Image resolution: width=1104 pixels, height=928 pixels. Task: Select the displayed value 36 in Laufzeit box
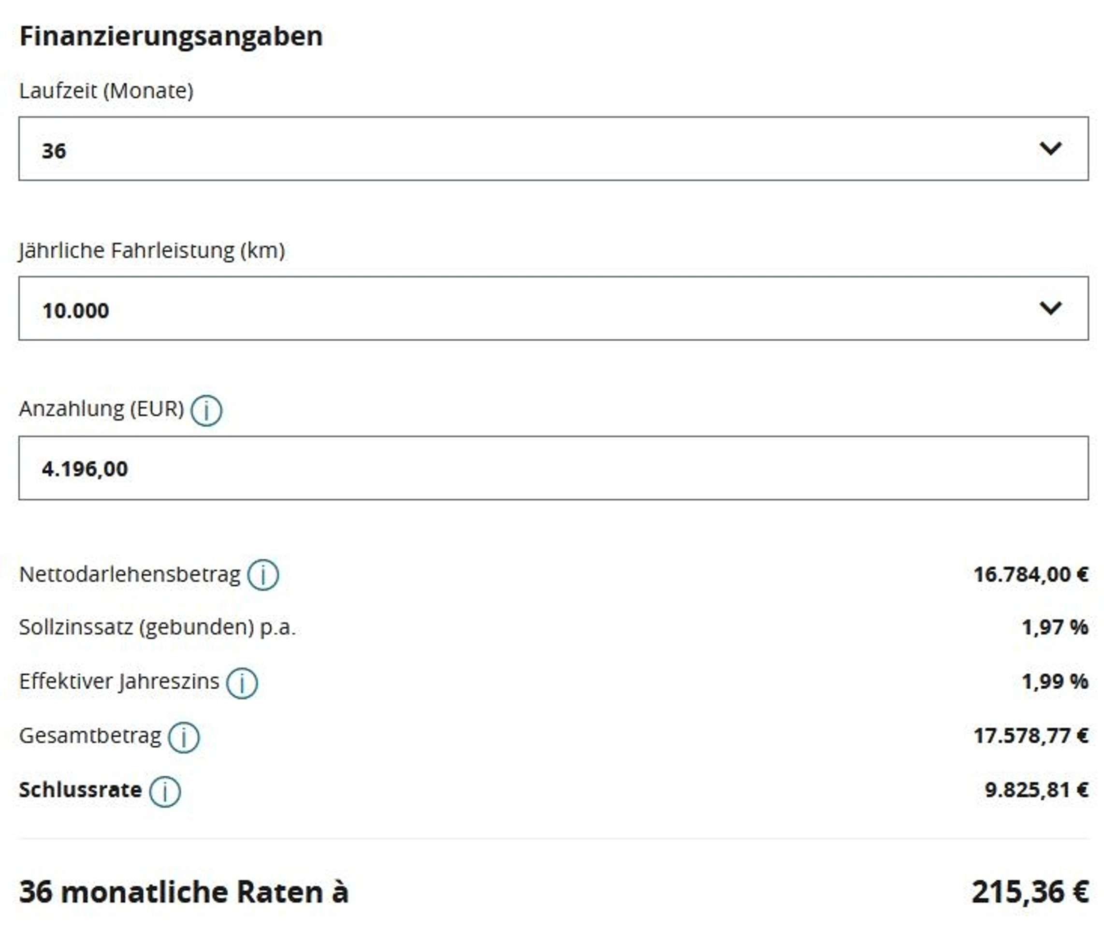(54, 151)
